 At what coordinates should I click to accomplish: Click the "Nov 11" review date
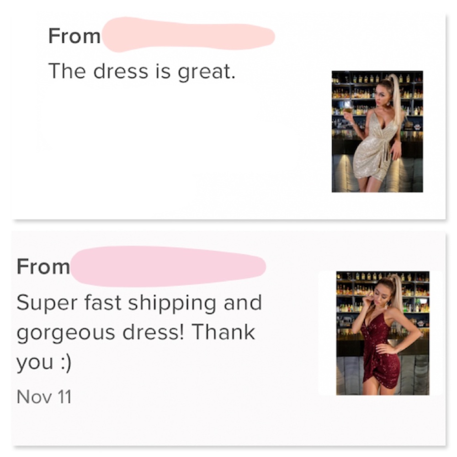click(44, 396)
